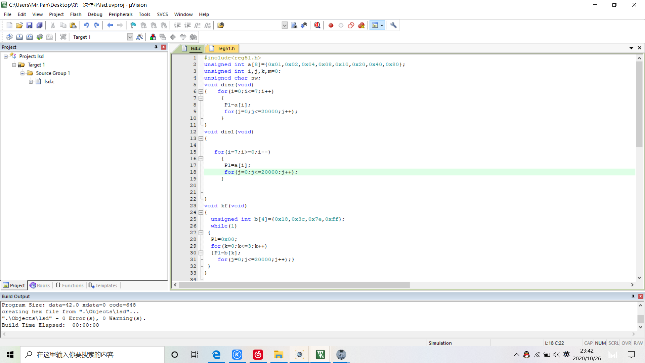Open the window layout dropdown arrow
The image size is (645, 363).
[x=382, y=25]
